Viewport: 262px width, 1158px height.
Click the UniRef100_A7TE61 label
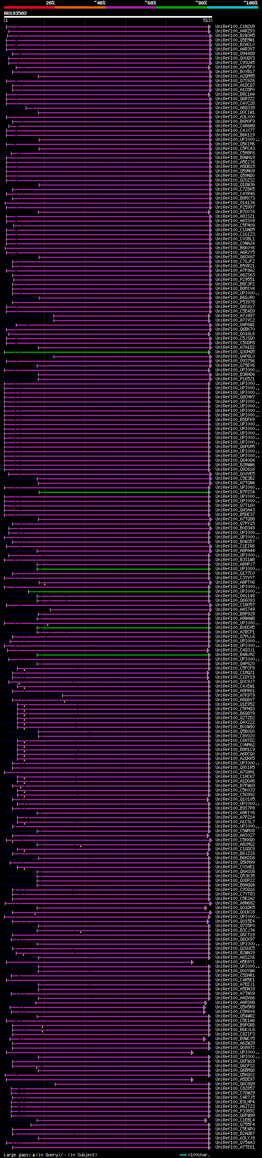point(235,1147)
